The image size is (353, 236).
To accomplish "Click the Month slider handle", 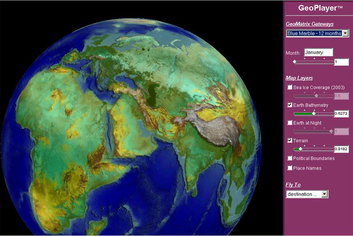I will tap(294, 62).
